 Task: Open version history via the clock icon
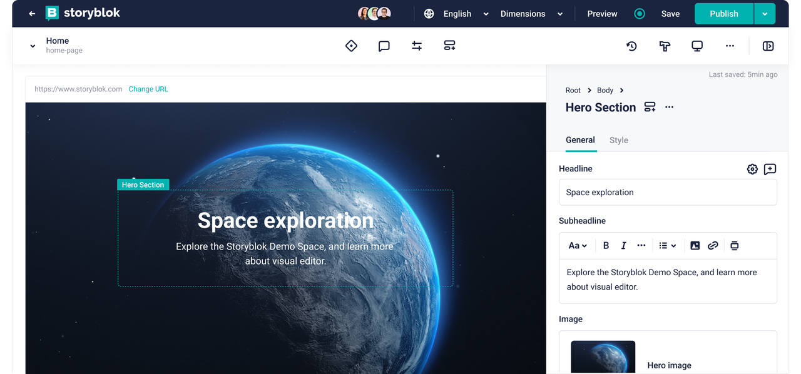631,46
